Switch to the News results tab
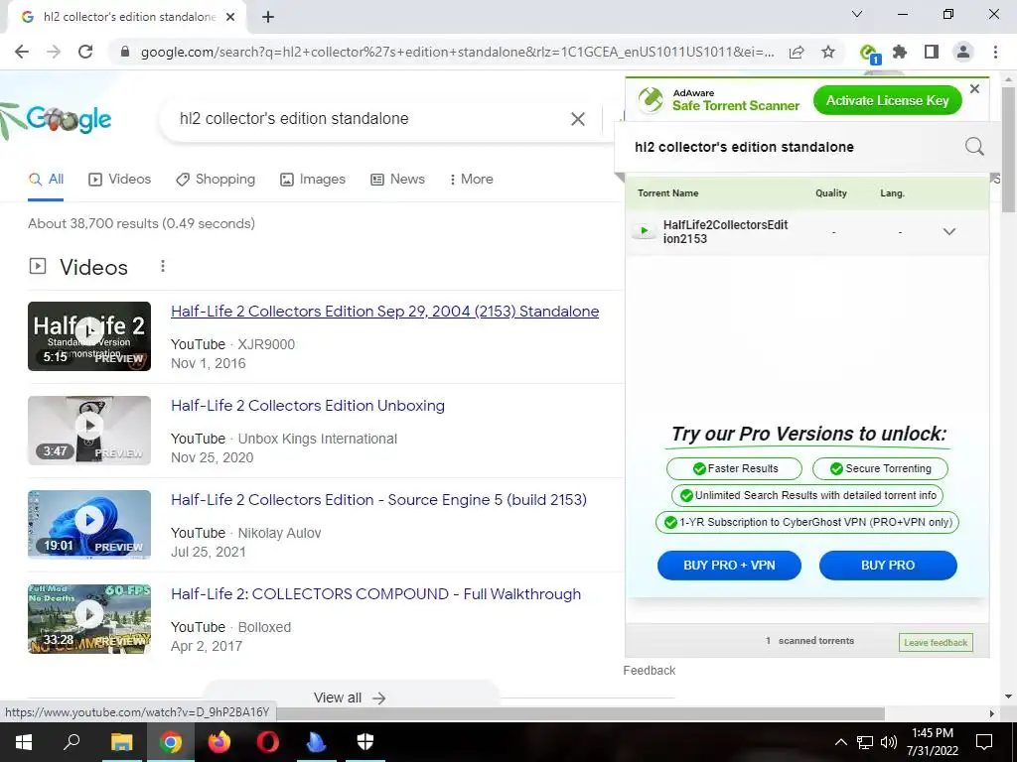The image size is (1017, 762). pos(397,180)
